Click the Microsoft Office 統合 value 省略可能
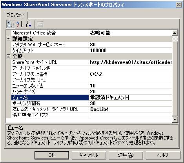 point(130,33)
